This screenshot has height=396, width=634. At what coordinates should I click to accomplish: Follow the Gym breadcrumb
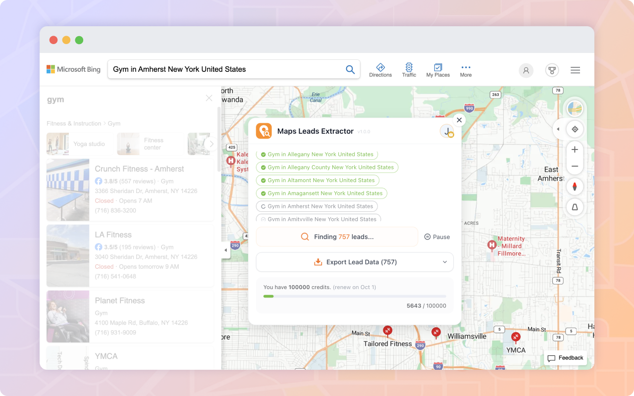click(x=114, y=124)
